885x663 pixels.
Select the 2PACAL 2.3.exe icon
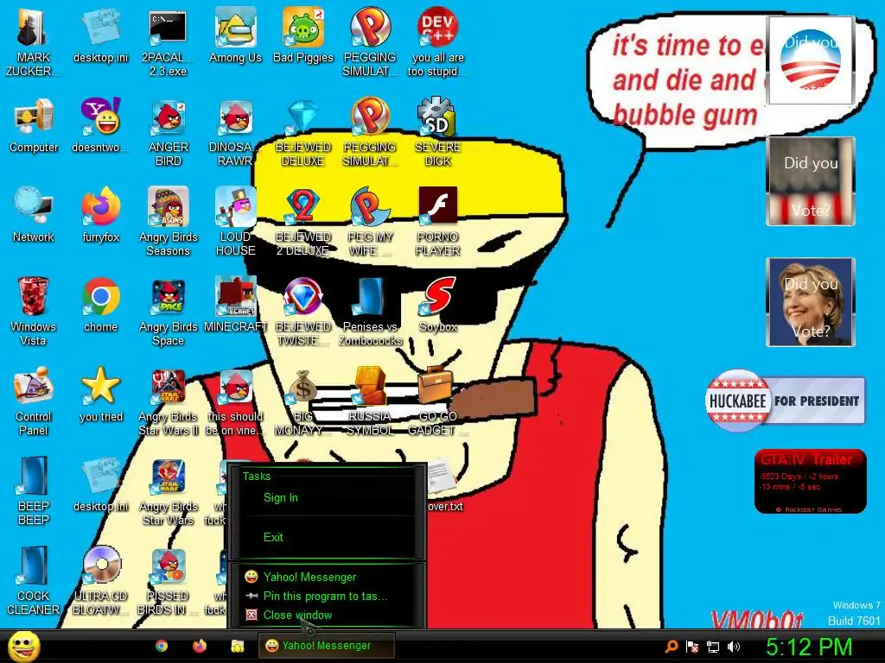168,41
